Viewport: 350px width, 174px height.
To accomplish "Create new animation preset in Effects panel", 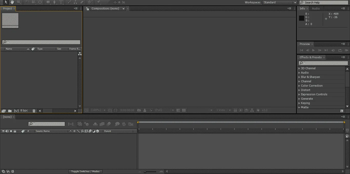I will [x=342, y=111].
